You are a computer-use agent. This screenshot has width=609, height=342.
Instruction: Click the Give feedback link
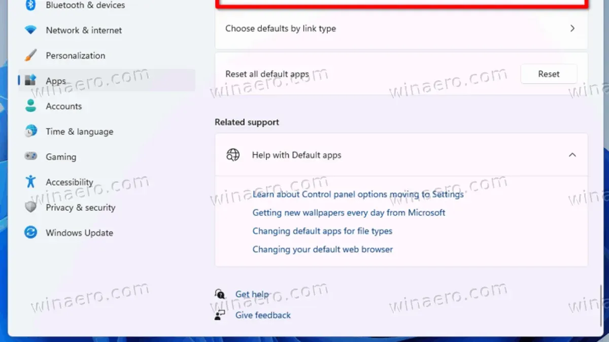(263, 315)
